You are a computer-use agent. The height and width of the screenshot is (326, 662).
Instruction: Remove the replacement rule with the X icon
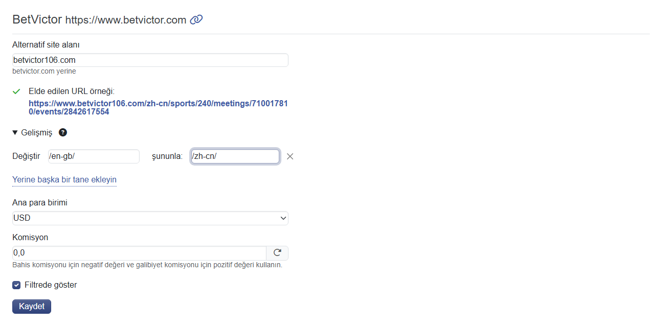pyautogui.click(x=290, y=156)
